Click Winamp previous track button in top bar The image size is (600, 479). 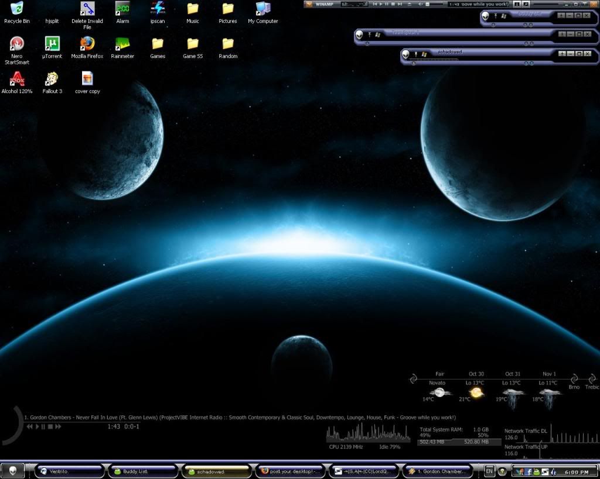375,4
